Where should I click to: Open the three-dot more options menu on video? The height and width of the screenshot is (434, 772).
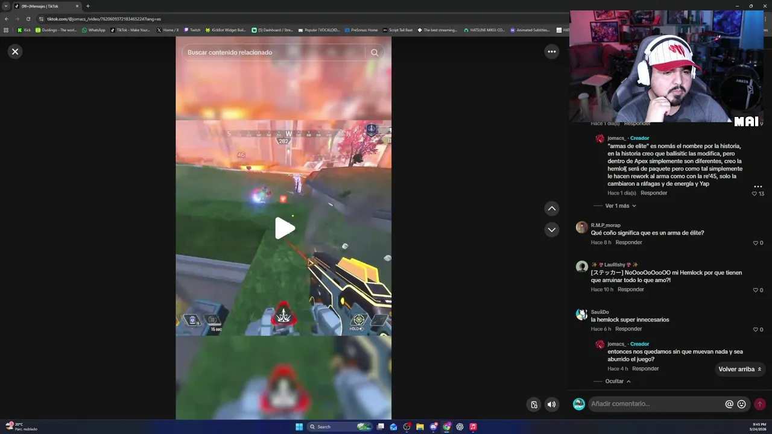pyautogui.click(x=551, y=52)
